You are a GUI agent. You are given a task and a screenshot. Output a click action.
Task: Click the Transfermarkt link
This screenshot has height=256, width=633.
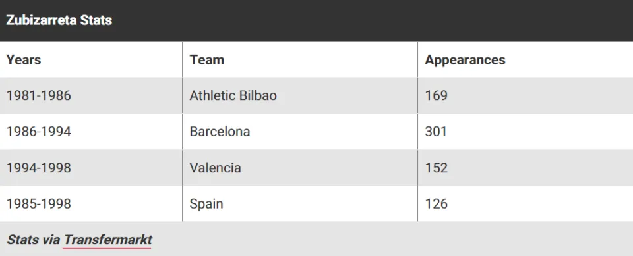coord(107,240)
